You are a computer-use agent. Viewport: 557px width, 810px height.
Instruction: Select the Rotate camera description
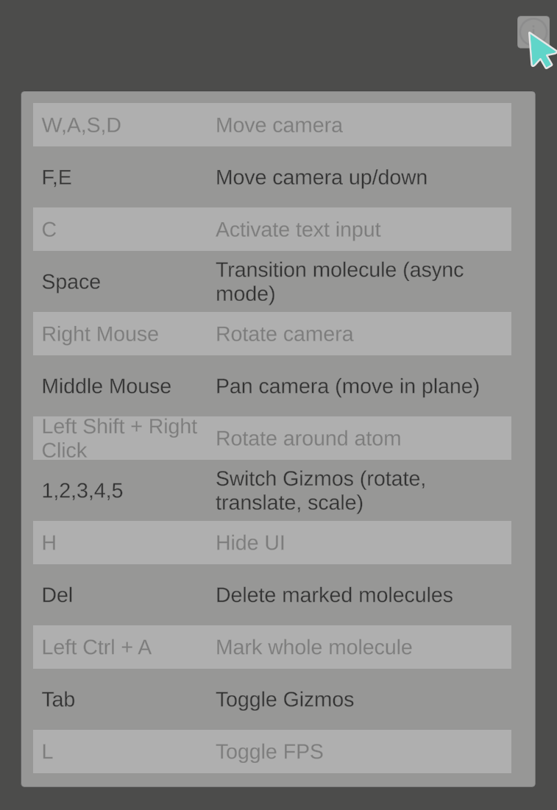pyautogui.click(x=284, y=334)
